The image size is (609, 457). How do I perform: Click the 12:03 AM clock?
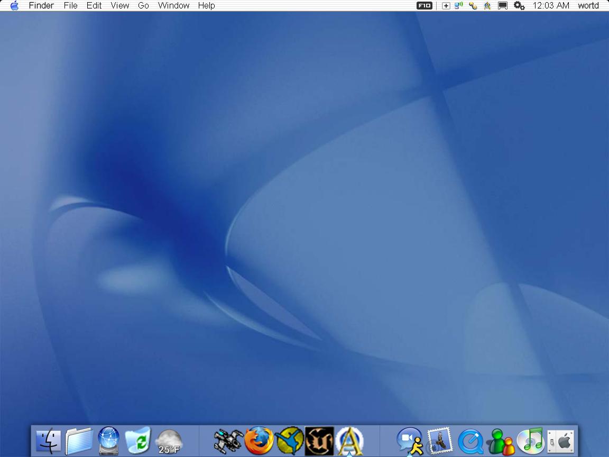pos(551,6)
